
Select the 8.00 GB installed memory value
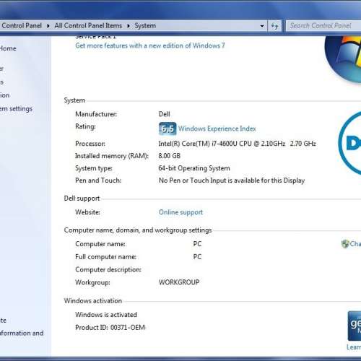(169, 156)
